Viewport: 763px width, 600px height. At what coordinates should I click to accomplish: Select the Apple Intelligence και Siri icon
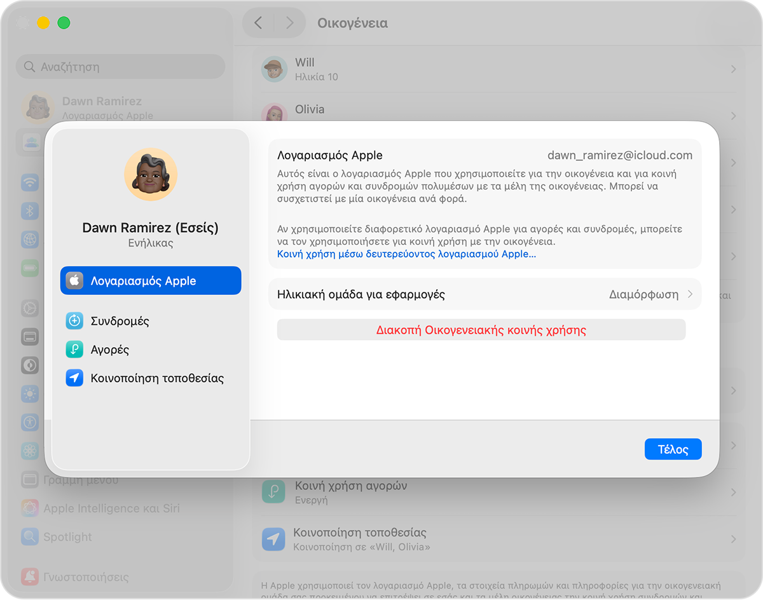pyautogui.click(x=30, y=508)
